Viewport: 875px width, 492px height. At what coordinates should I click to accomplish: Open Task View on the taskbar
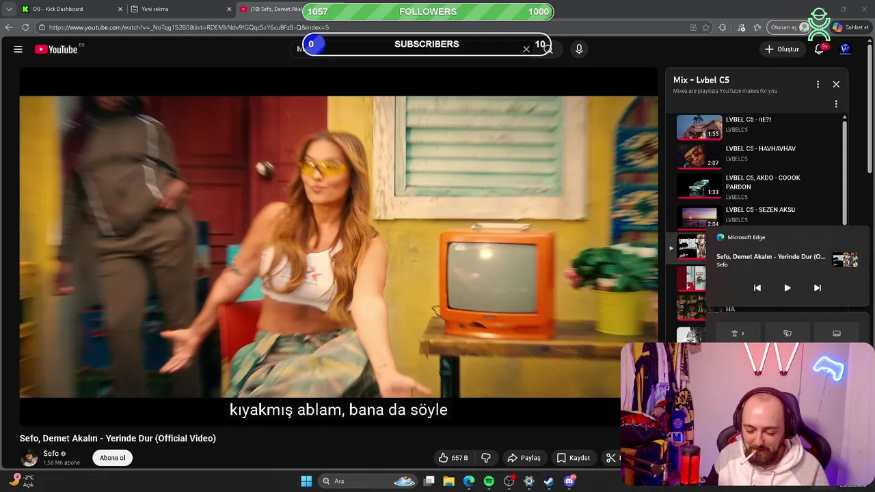coord(429,481)
